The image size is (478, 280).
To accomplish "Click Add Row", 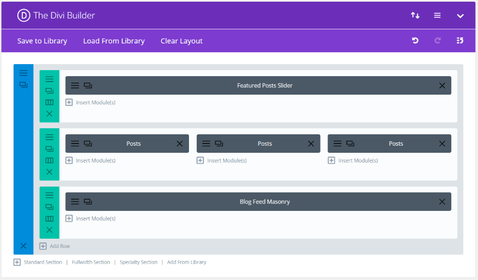I will (x=55, y=246).
